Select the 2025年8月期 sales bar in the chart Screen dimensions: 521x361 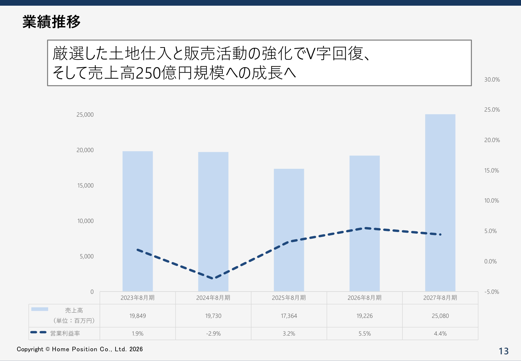pyautogui.click(x=289, y=230)
